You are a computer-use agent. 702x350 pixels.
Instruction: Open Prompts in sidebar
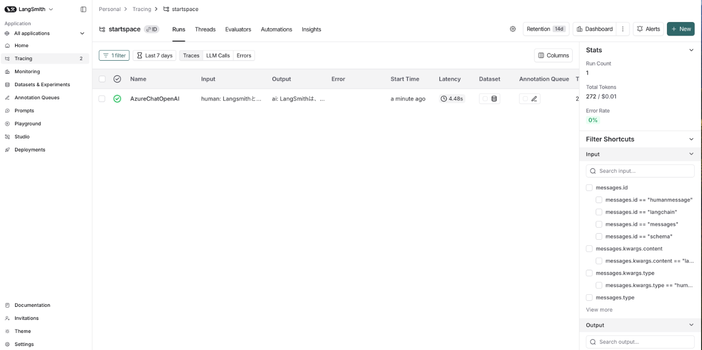pyautogui.click(x=45, y=111)
